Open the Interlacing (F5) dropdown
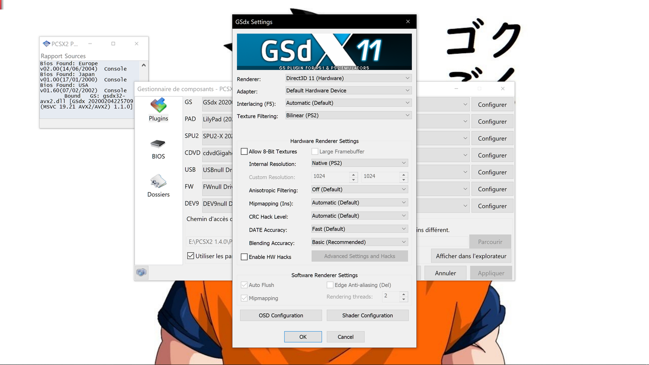649x365 pixels. 348,103
